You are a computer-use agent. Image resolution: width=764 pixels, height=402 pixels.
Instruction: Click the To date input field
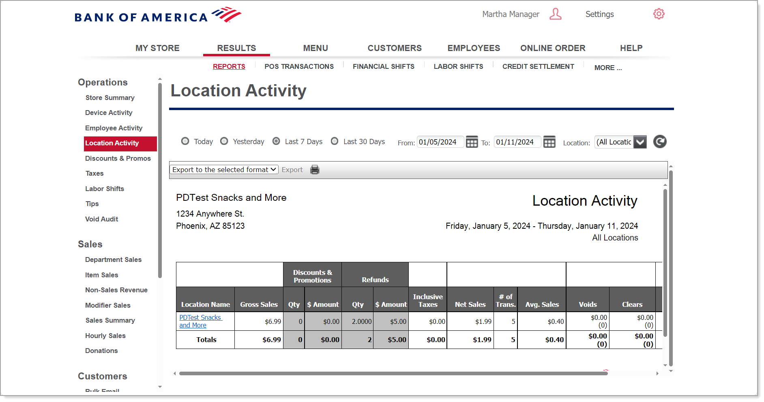tap(517, 142)
